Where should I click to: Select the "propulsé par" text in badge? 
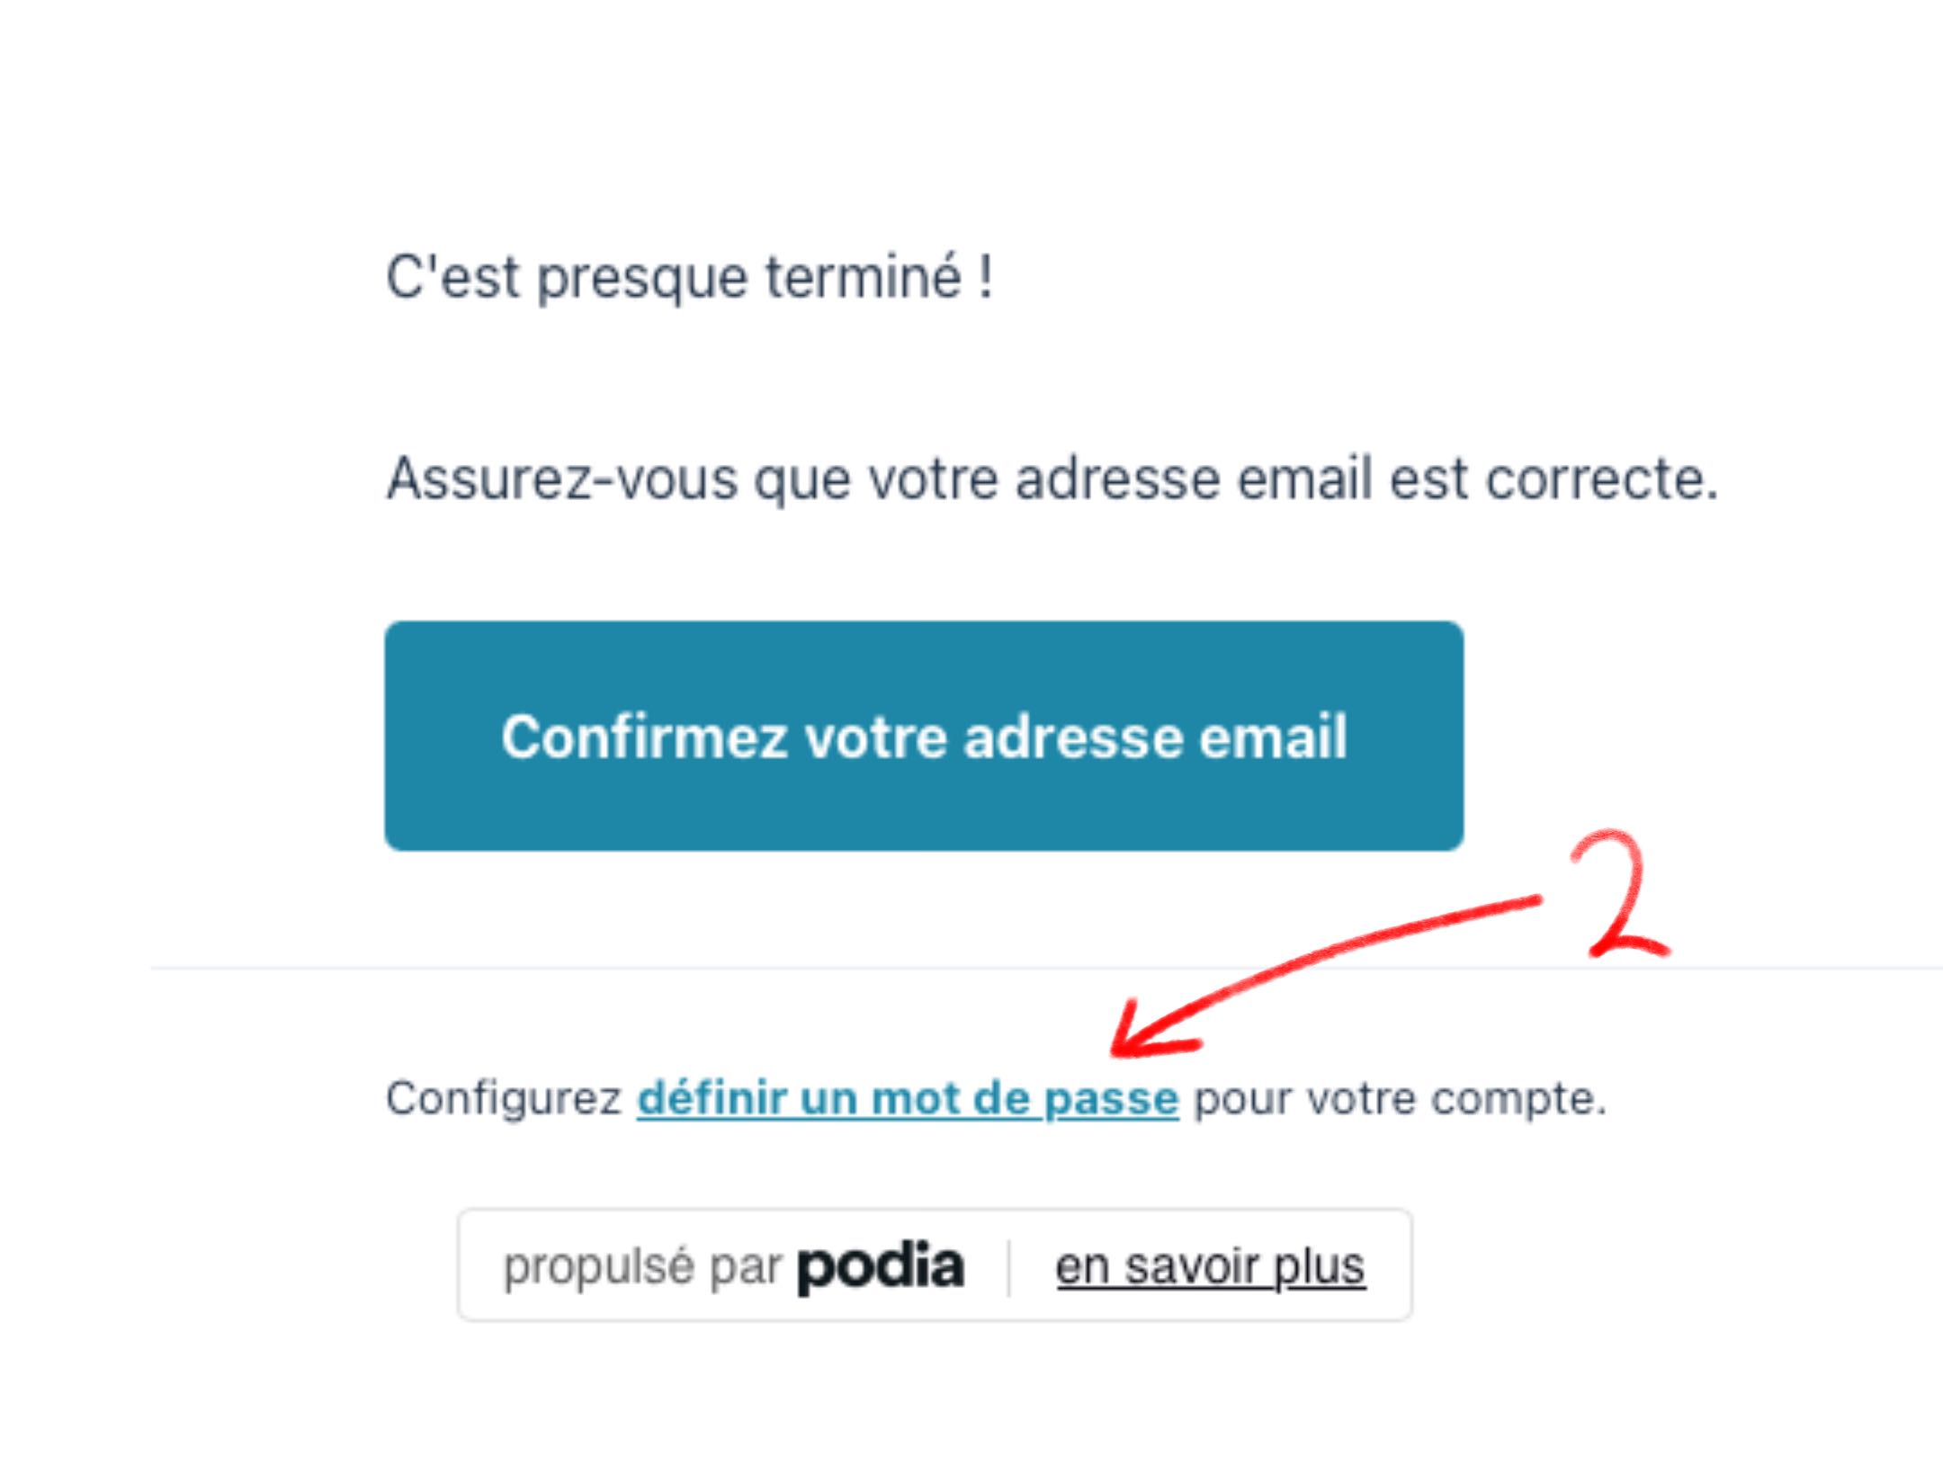[x=642, y=1266]
